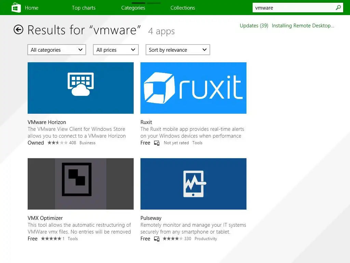Click the Business category label
Screen dimensions: 350x263
[87, 143]
